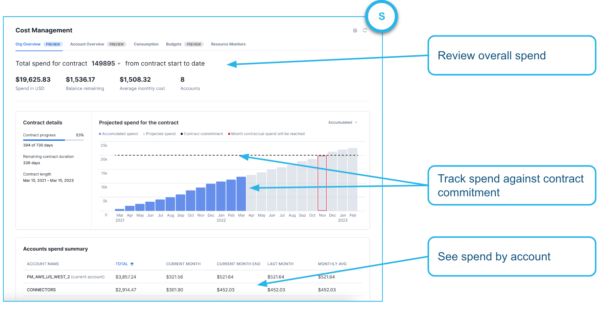Toggle the Projected spend legend entry
Image resolution: width=614 pixels, height=317 pixels.
pyautogui.click(x=159, y=134)
